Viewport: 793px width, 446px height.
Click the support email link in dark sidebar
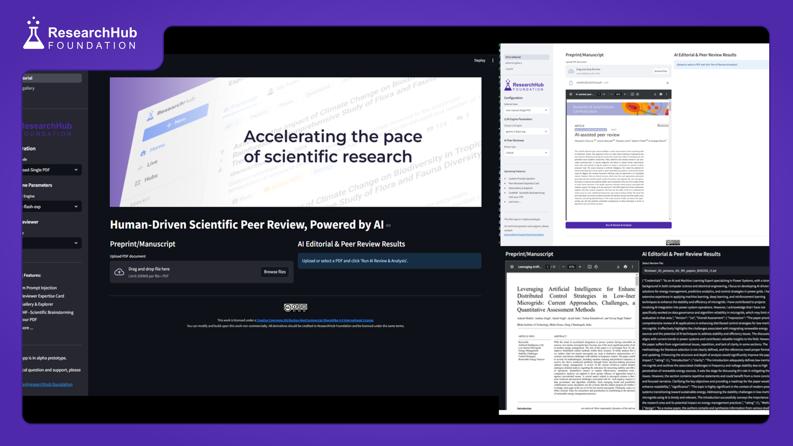[48, 385]
